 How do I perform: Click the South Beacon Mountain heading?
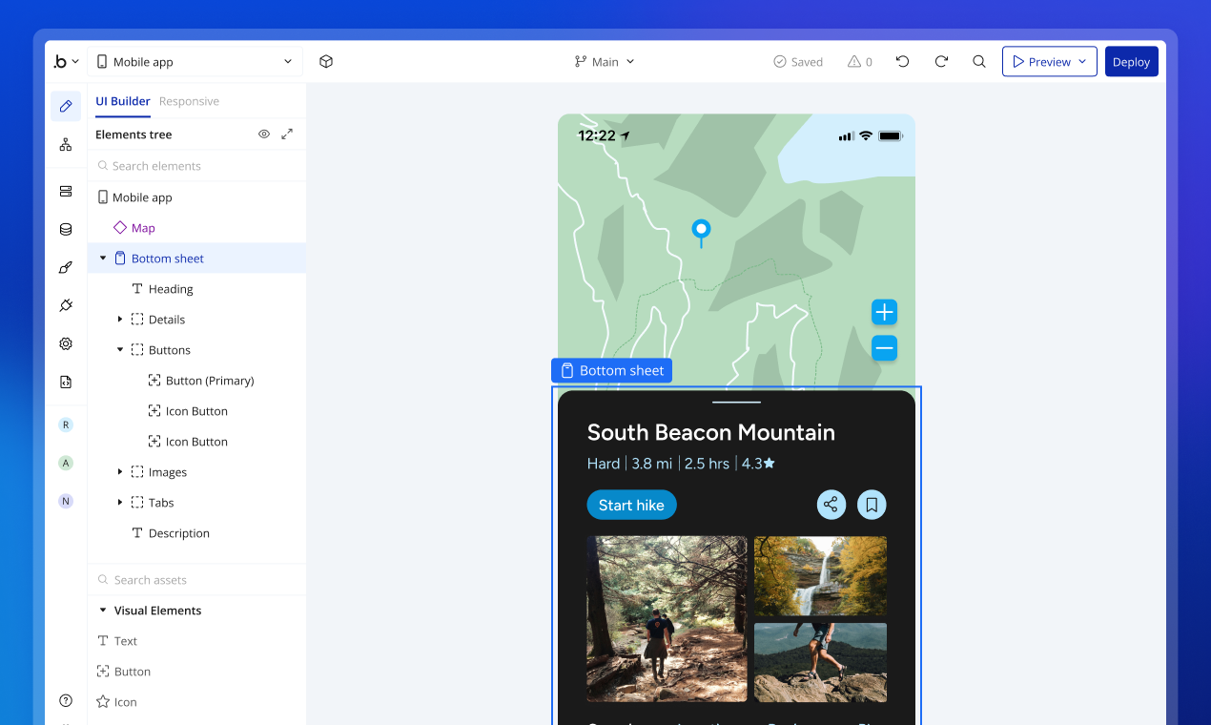(711, 432)
